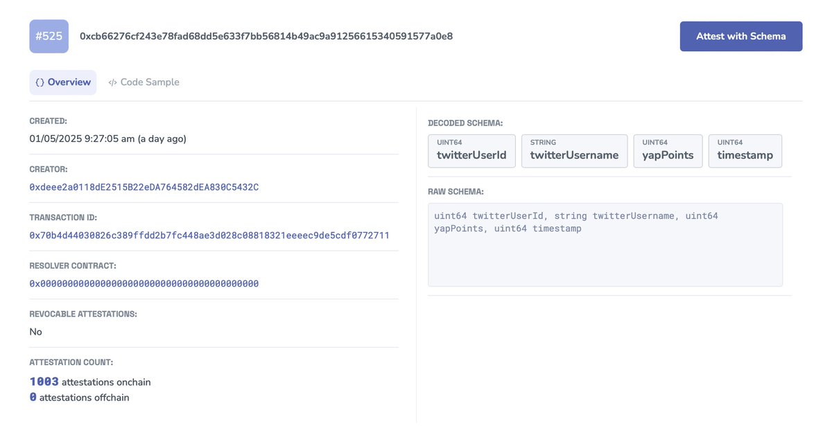
Task: Open creator address 0xdeee2a0118dE2515
Action: pyautogui.click(x=144, y=187)
